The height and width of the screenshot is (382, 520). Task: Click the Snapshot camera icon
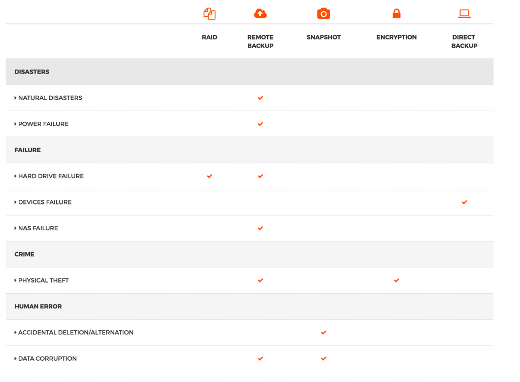pos(323,14)
